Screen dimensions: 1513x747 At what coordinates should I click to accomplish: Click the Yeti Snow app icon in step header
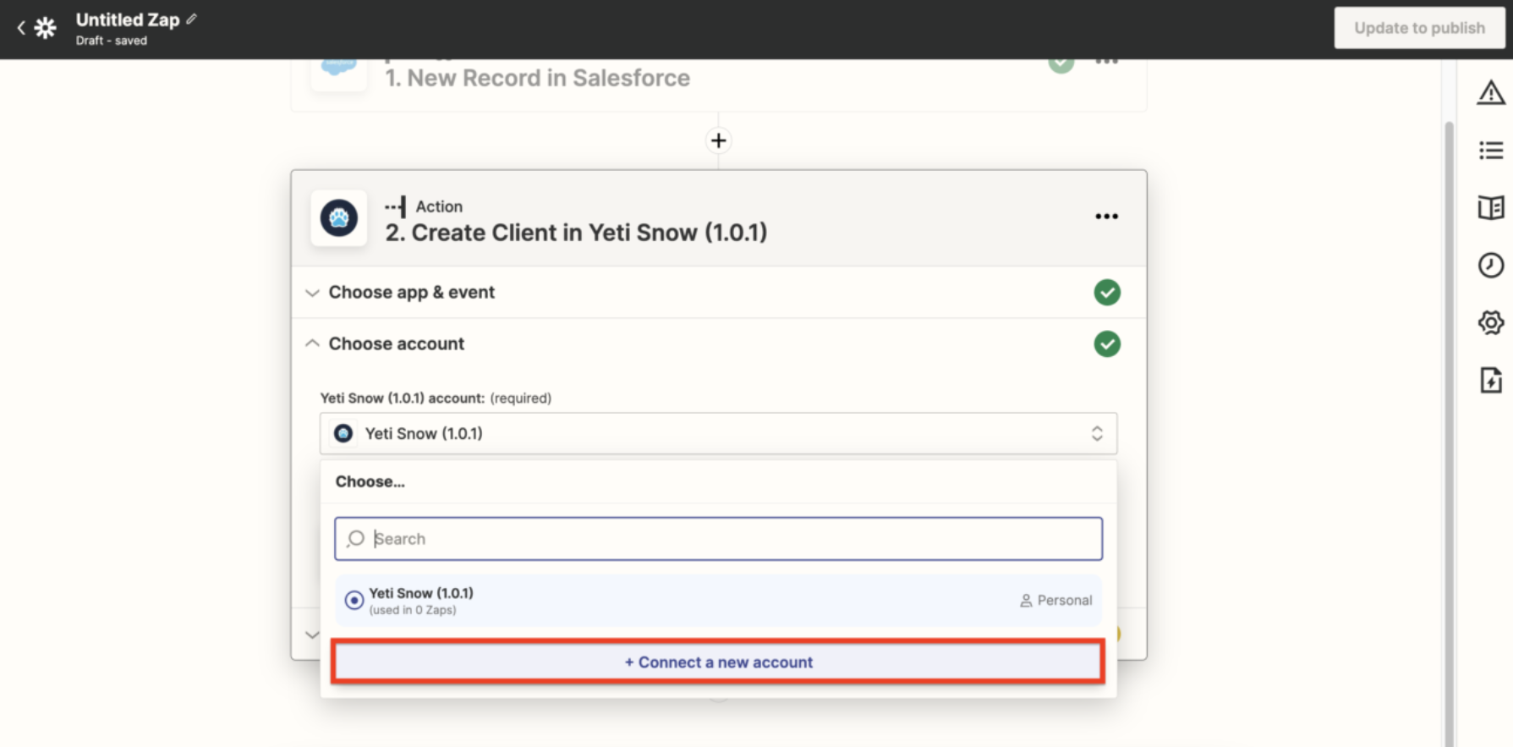(339, 218)
